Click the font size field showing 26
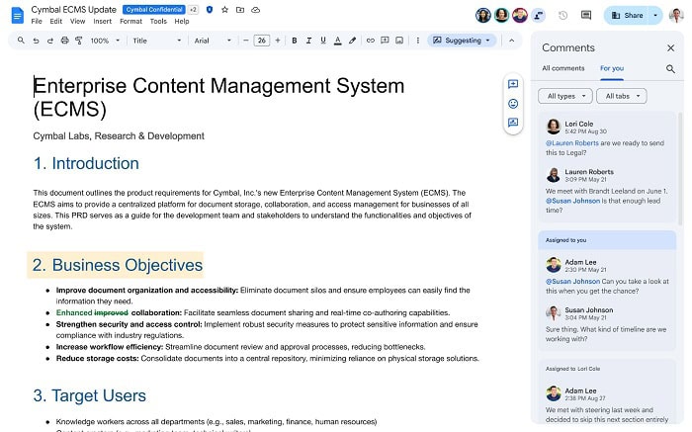Screen dimensions: 692x432 (262, 41)
